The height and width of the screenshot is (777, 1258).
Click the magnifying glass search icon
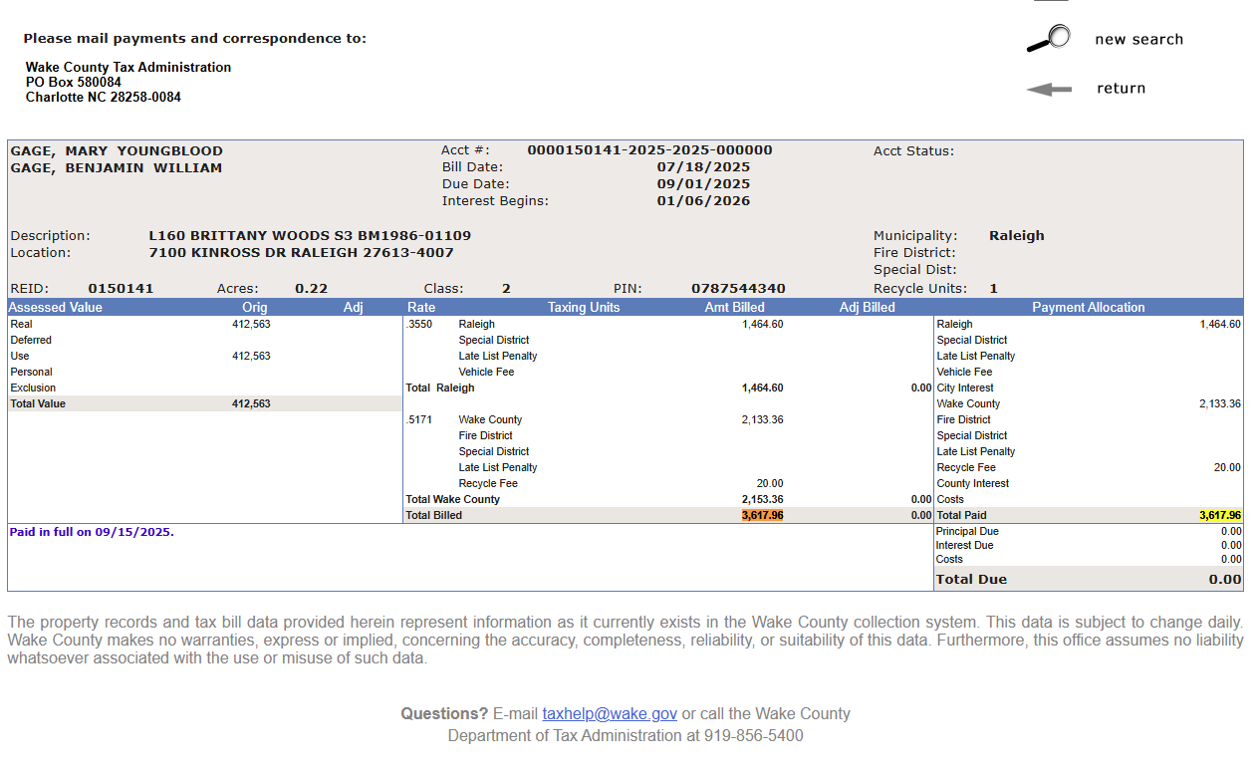point(1048,39)
